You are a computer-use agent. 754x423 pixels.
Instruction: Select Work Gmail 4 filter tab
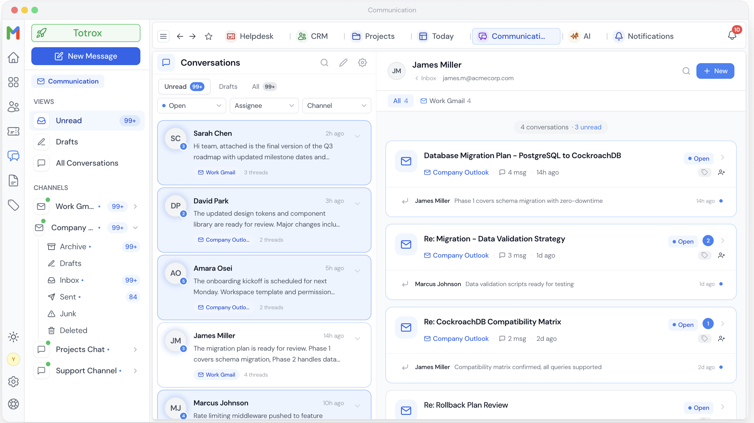pyautogui.click(x=446, y=101)
